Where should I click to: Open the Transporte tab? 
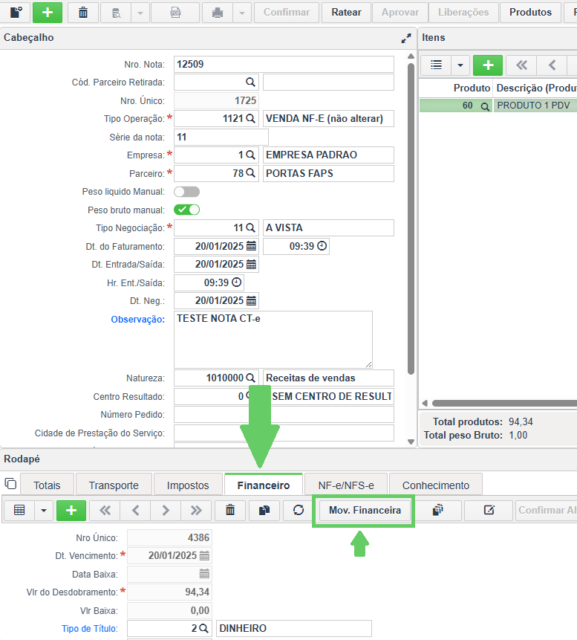point(114,485)
